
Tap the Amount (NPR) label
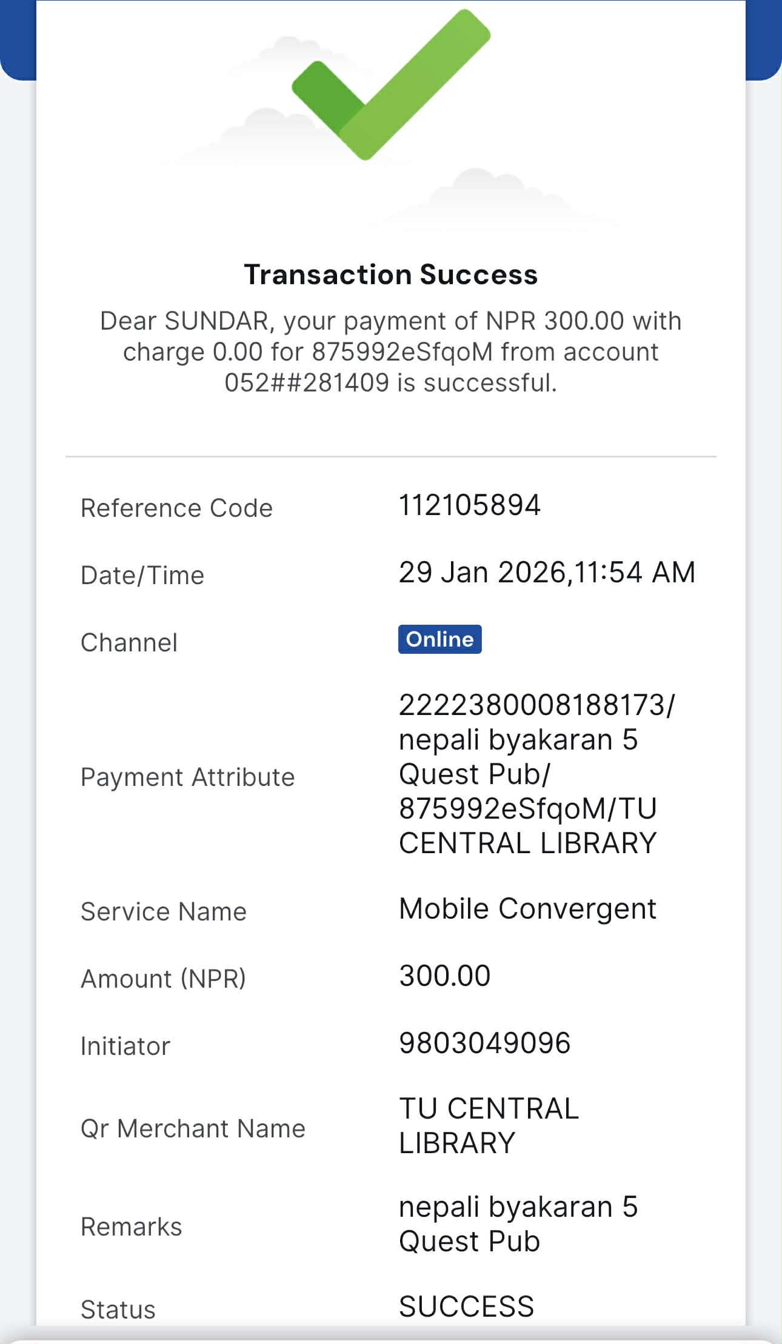pos(163,979)
